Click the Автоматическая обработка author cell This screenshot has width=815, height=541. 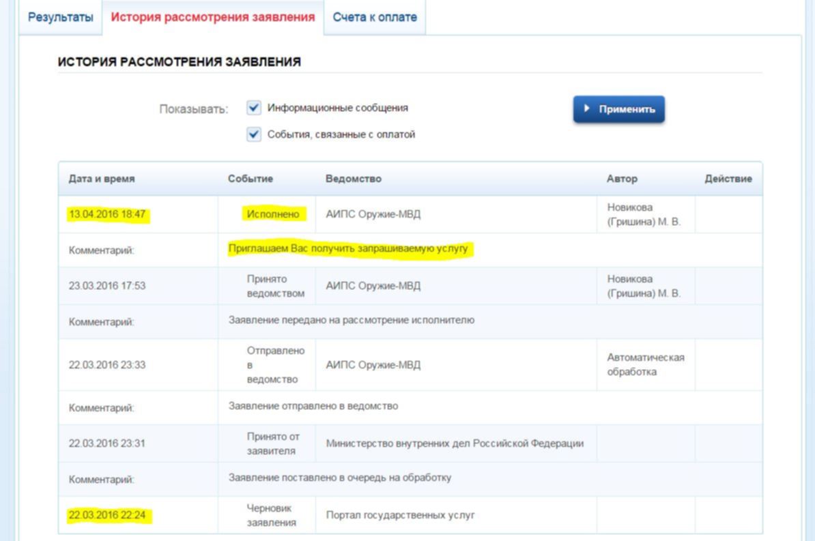(645, 364)
